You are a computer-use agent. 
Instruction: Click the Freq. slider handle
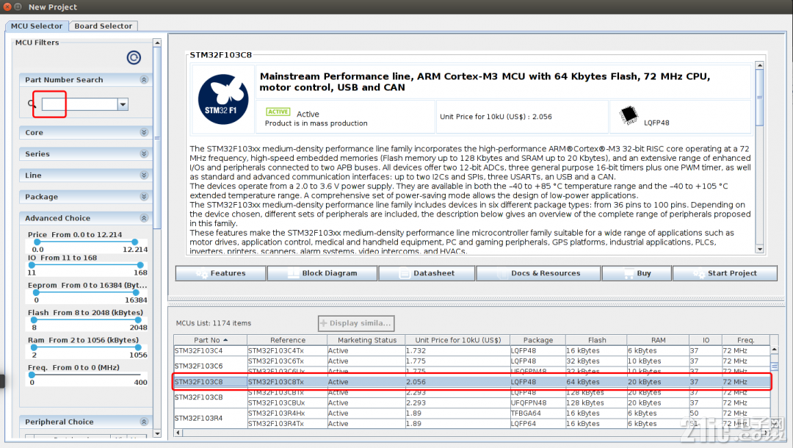click(x=32, y=375)
